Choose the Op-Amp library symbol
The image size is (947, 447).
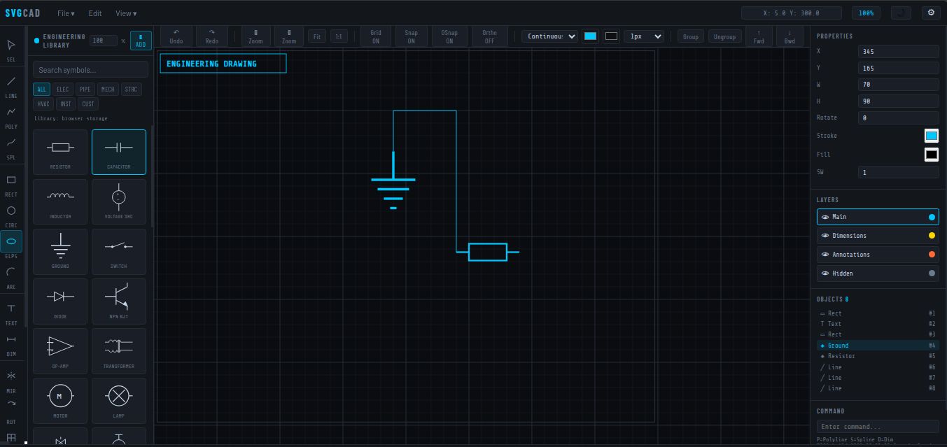click(60, 350)
